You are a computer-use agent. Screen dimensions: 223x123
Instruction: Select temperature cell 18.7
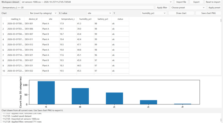(68, 34)
